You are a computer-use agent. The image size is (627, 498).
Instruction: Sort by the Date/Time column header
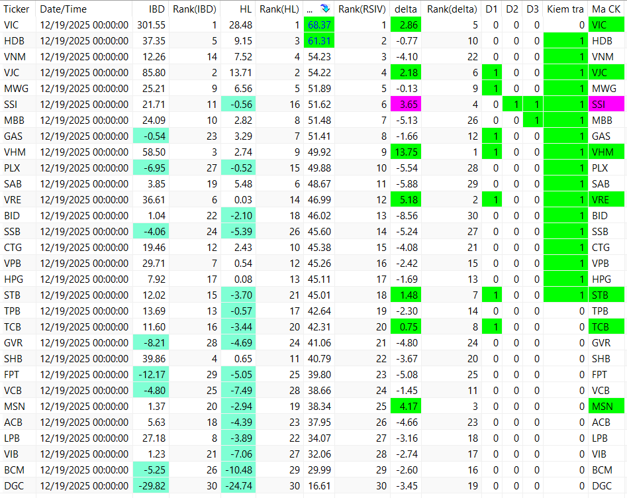[x=63, y=9]
